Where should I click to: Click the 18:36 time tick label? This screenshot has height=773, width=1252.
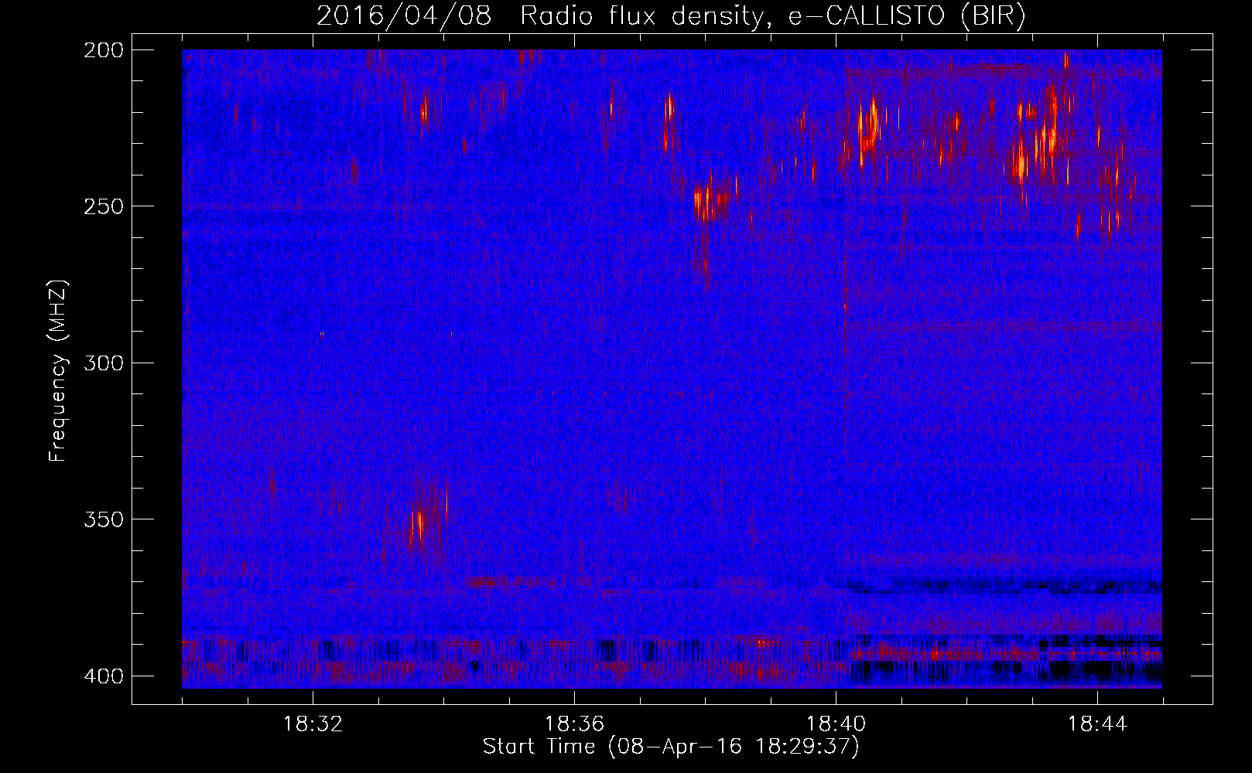point(575,724)
